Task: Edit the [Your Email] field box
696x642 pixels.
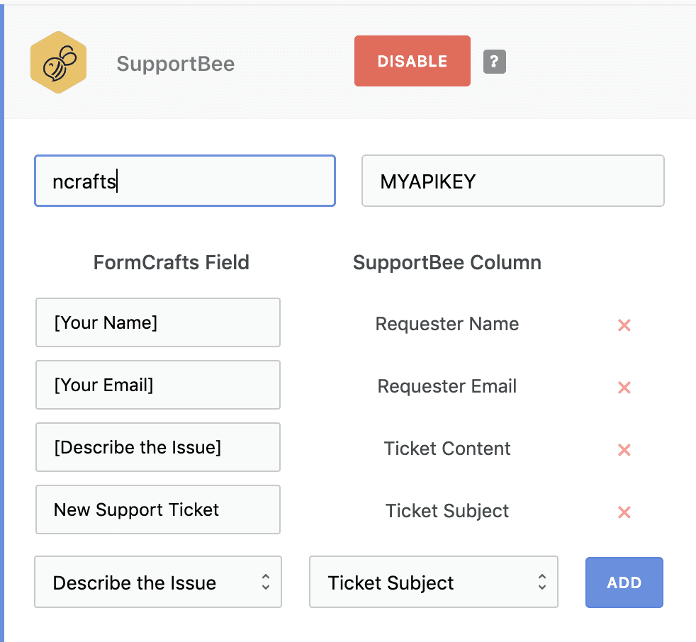Action: (158, 385)
